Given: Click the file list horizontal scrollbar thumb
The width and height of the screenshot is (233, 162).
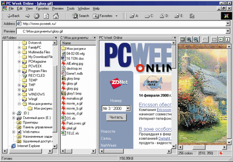Looking at the screenshot, I should pyautogui.click(x=69, y=151).
